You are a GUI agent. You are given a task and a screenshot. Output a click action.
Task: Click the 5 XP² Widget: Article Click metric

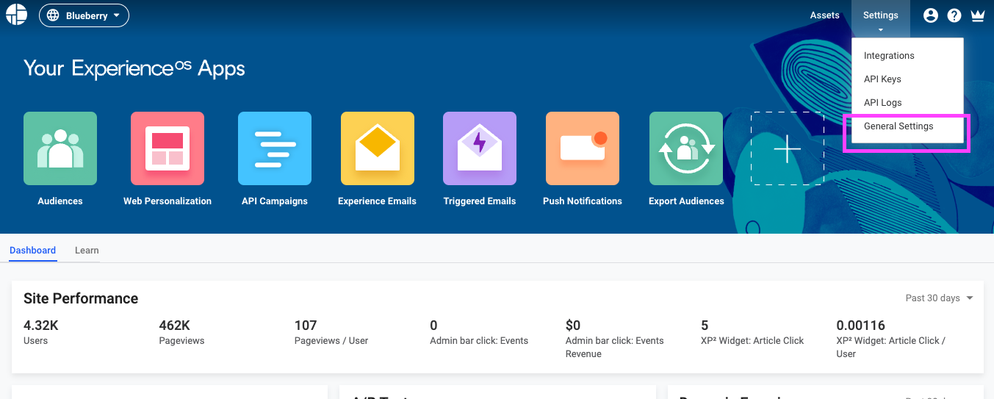(x=752, y=332)
